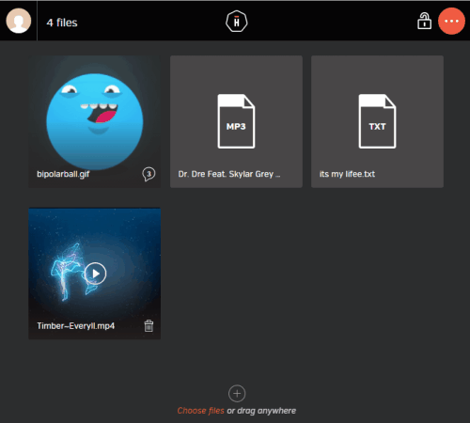Open the orange three-dots menu
The width and height of the screenshot is (470, 423).
pos(451,21)
